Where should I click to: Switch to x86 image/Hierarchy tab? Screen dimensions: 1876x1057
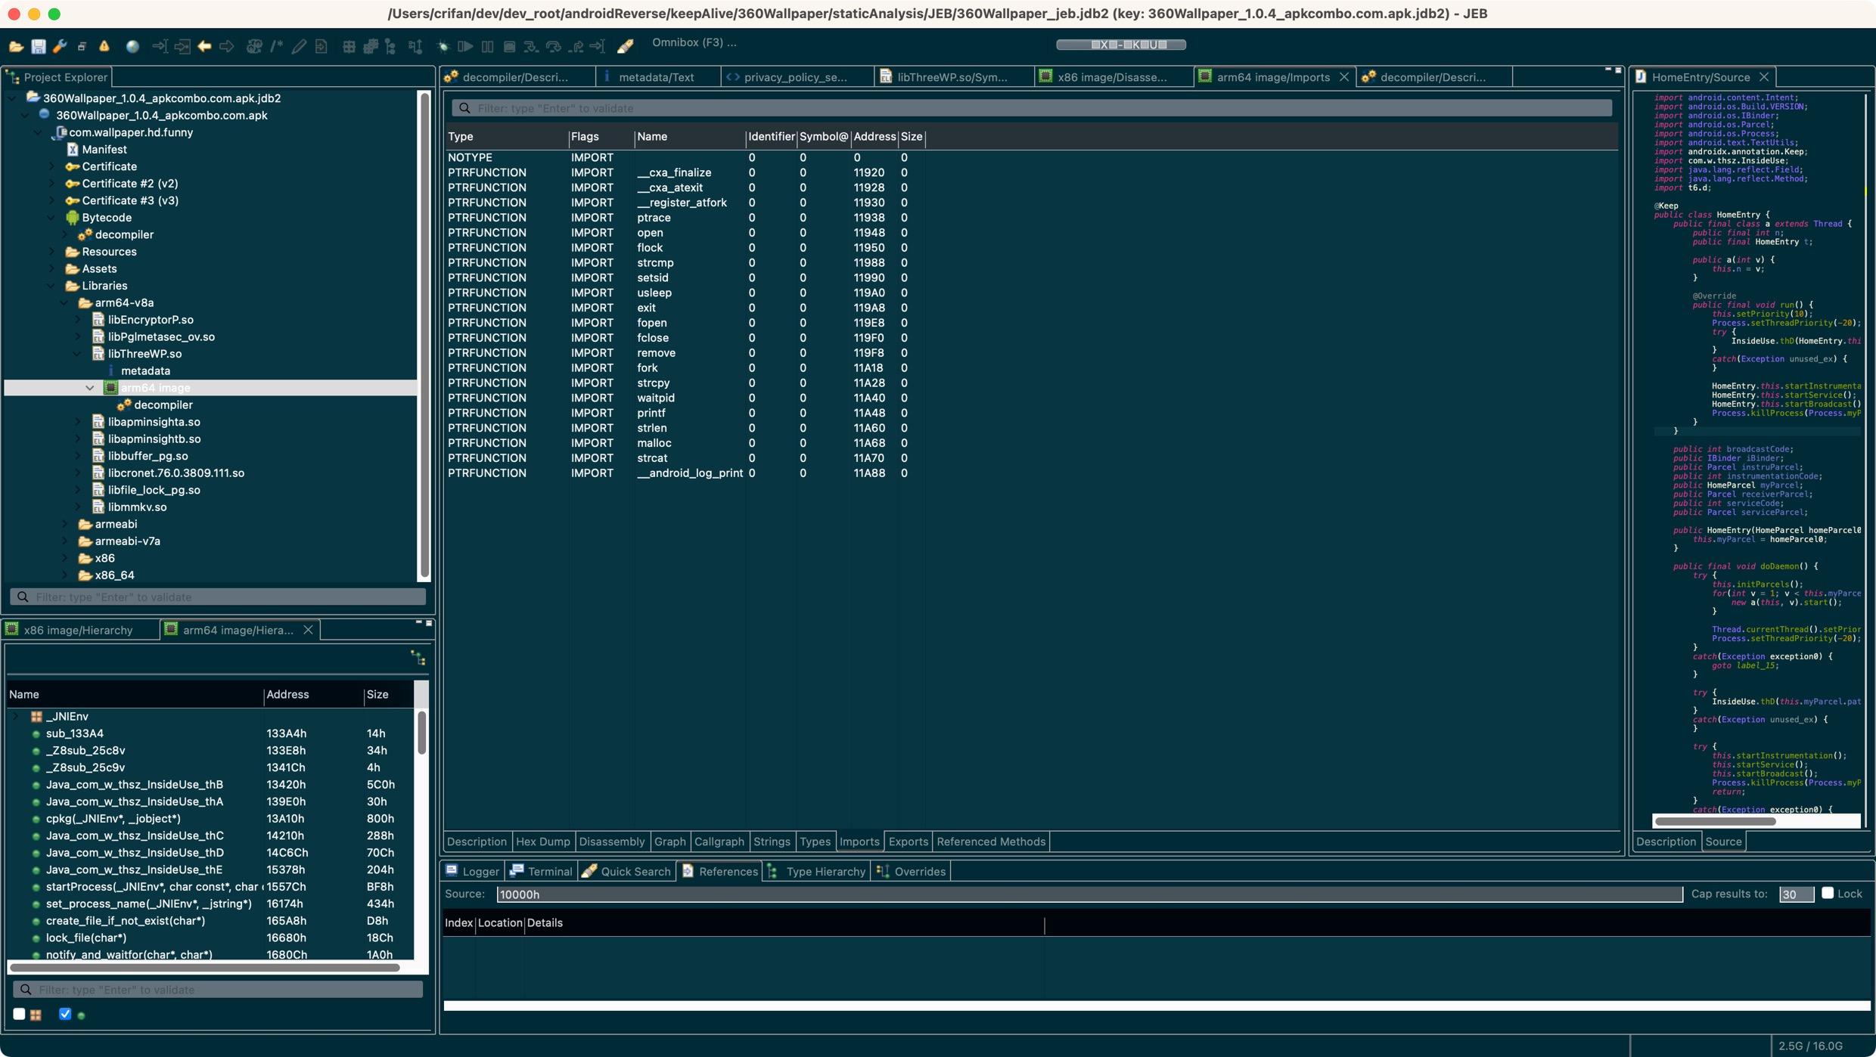78,630
